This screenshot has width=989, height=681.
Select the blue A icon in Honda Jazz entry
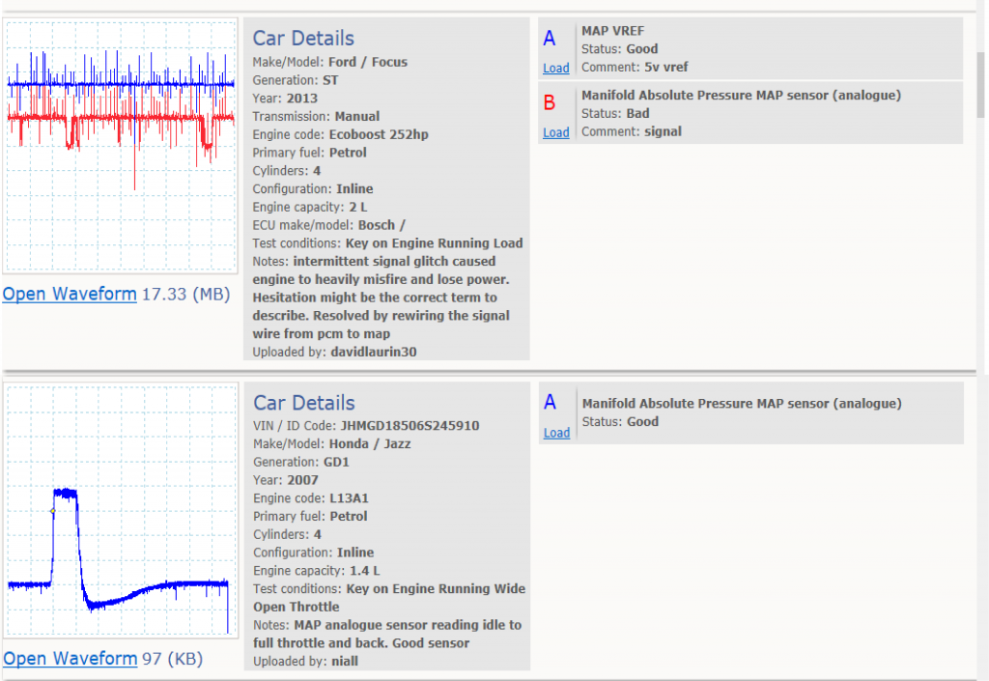tap(550, 402)
